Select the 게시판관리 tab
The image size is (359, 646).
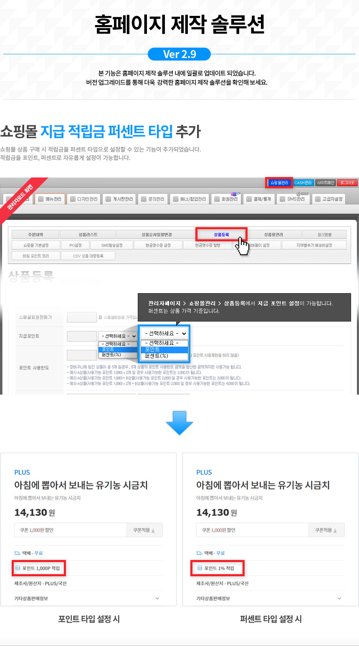[120, 199]
